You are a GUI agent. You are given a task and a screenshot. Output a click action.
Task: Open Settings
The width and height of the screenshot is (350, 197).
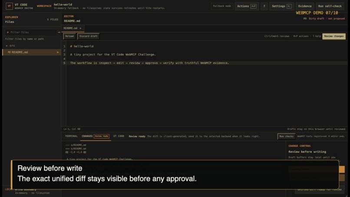click(x=281, y=6)
